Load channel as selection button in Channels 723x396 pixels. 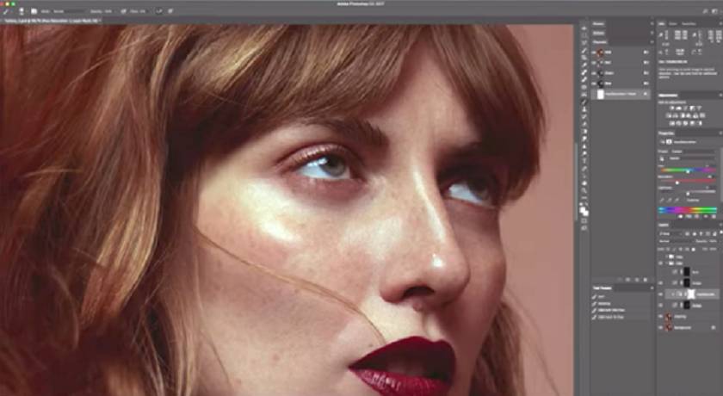621,280
